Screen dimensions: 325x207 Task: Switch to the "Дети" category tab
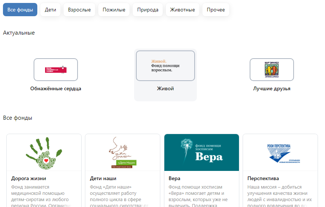tap(51, 10)
